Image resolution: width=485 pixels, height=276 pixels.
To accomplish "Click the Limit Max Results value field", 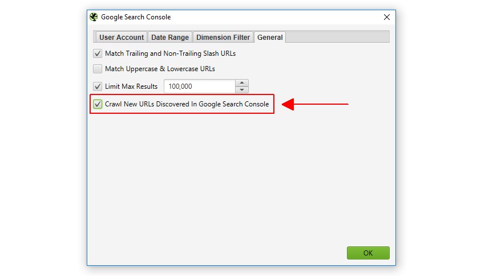I will tap(200, 86).
